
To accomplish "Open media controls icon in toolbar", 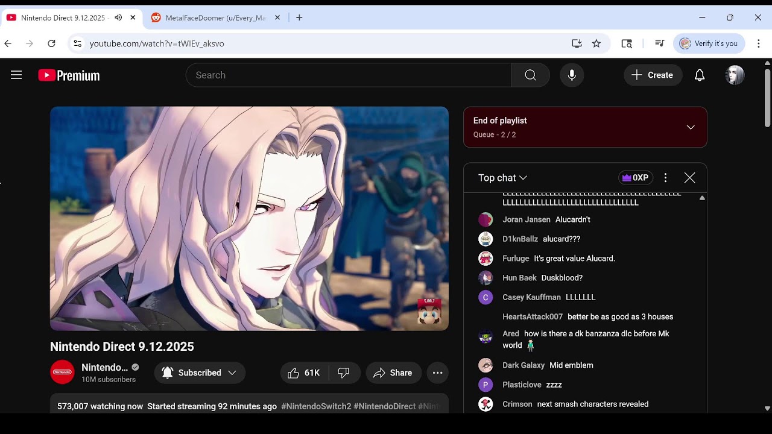I will point(659,43).
